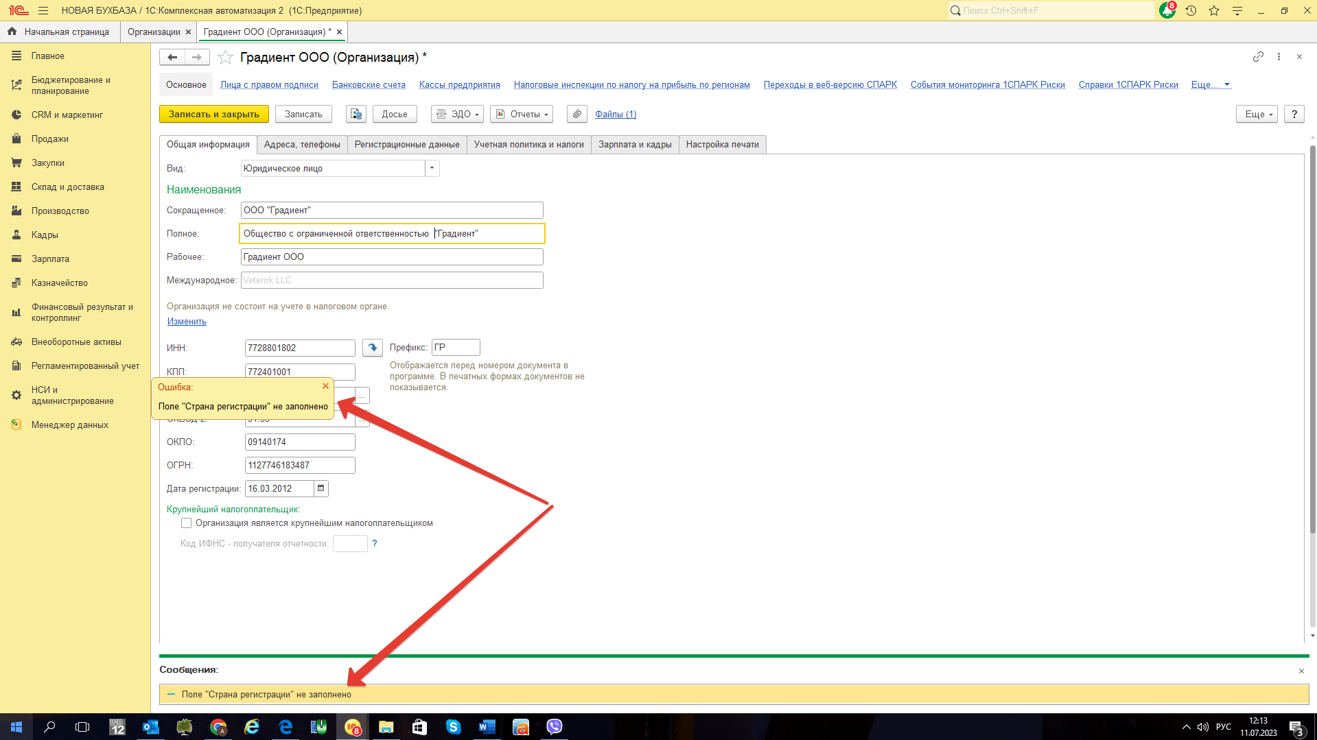Click the Международное name input field

391,280
